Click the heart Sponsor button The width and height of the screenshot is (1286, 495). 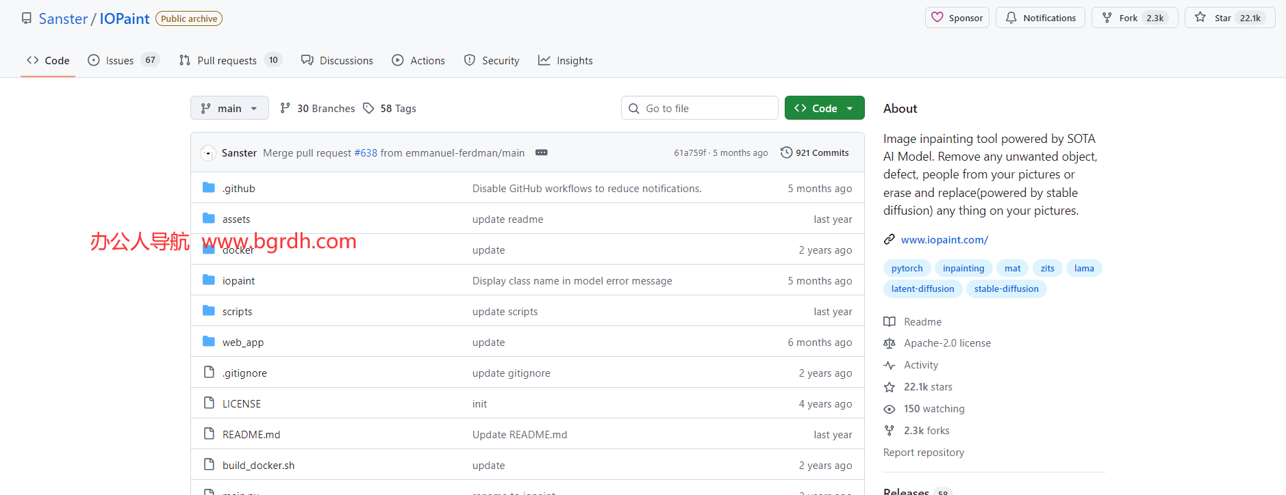pos(957,18)
